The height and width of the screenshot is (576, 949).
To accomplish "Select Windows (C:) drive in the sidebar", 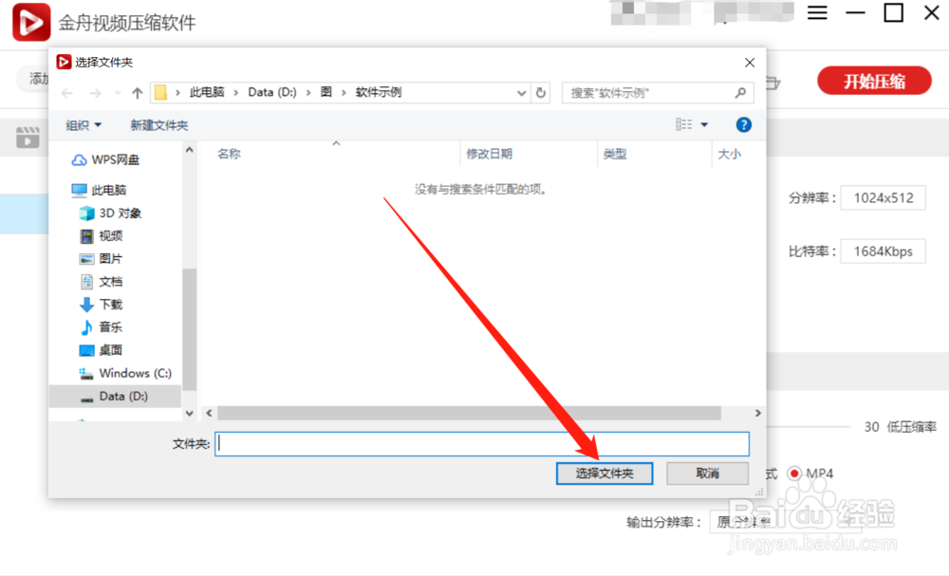I will 125,373.
